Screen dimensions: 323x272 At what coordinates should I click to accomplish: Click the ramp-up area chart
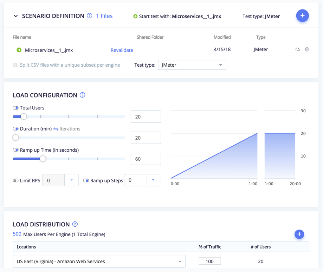(214, 156)
